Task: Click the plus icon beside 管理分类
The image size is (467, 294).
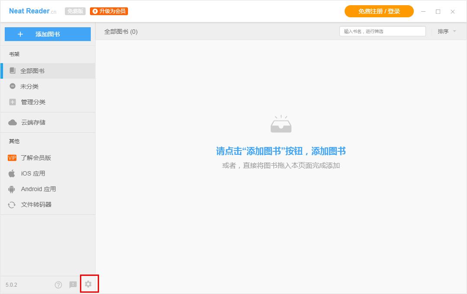Action: point(13,102)
